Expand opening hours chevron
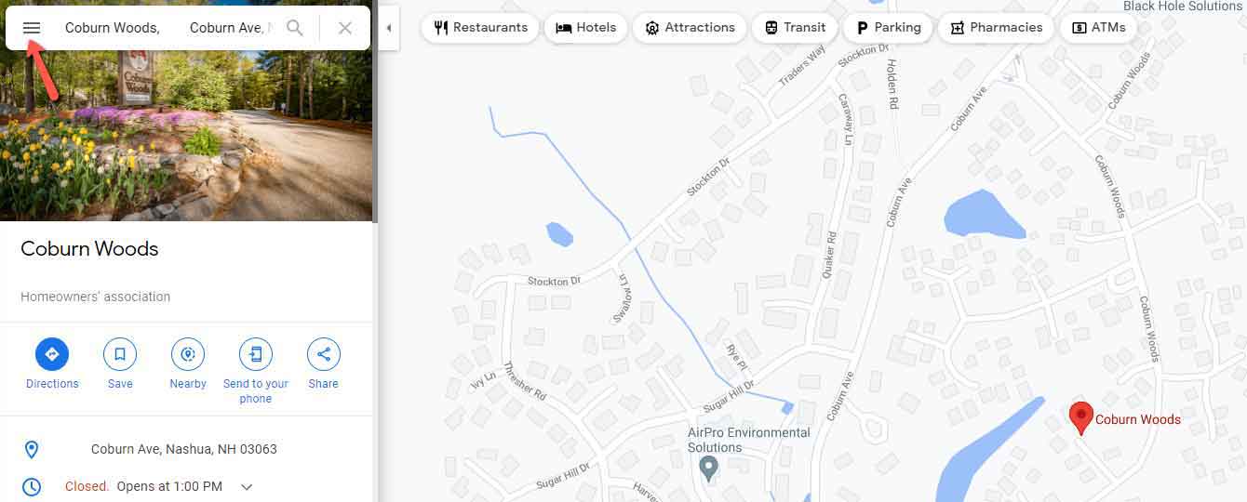 click(247, 486)
